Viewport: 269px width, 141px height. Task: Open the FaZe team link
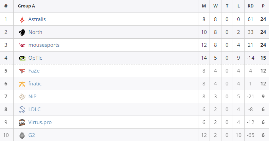pos(34,71)
